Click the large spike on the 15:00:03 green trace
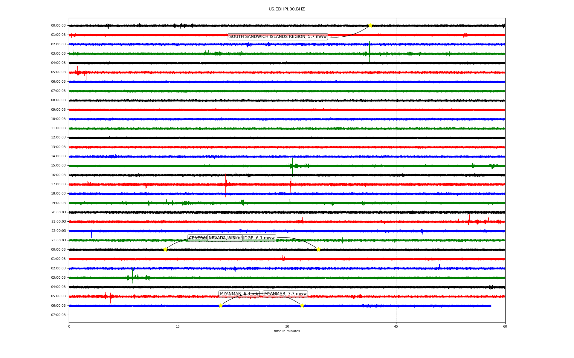Screen dimensions: 574x358 click(x=292, y=166)
